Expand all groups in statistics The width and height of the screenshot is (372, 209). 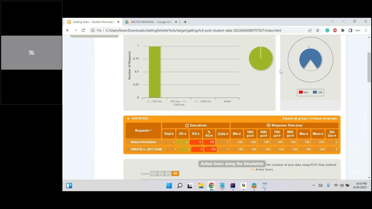(x=295, y=118)
